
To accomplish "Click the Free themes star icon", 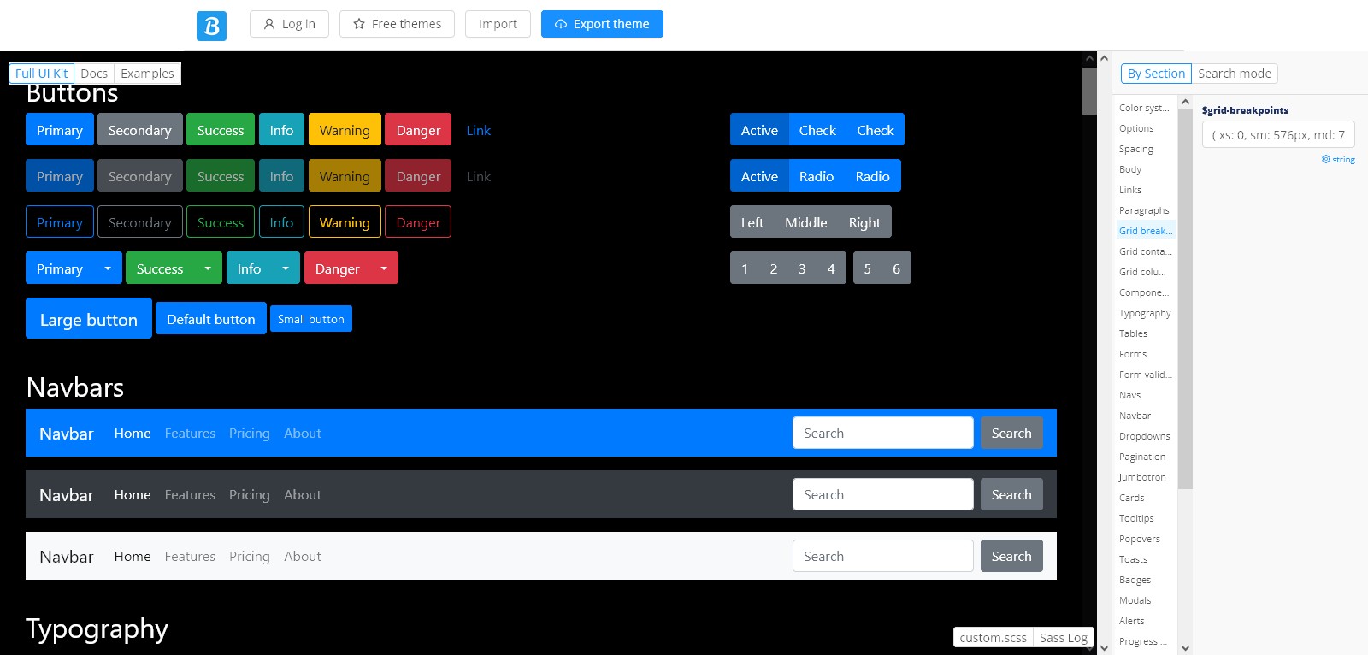I will click(x=359, y=24).
